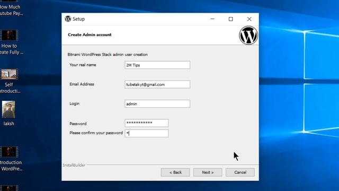Click the 'Your real name' label
Viewport: 339px width, 191px height.
click(x=83, y=65)
